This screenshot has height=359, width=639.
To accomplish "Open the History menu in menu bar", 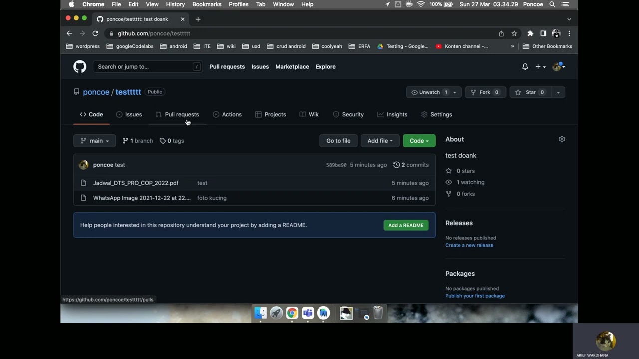I will (175, 4).
